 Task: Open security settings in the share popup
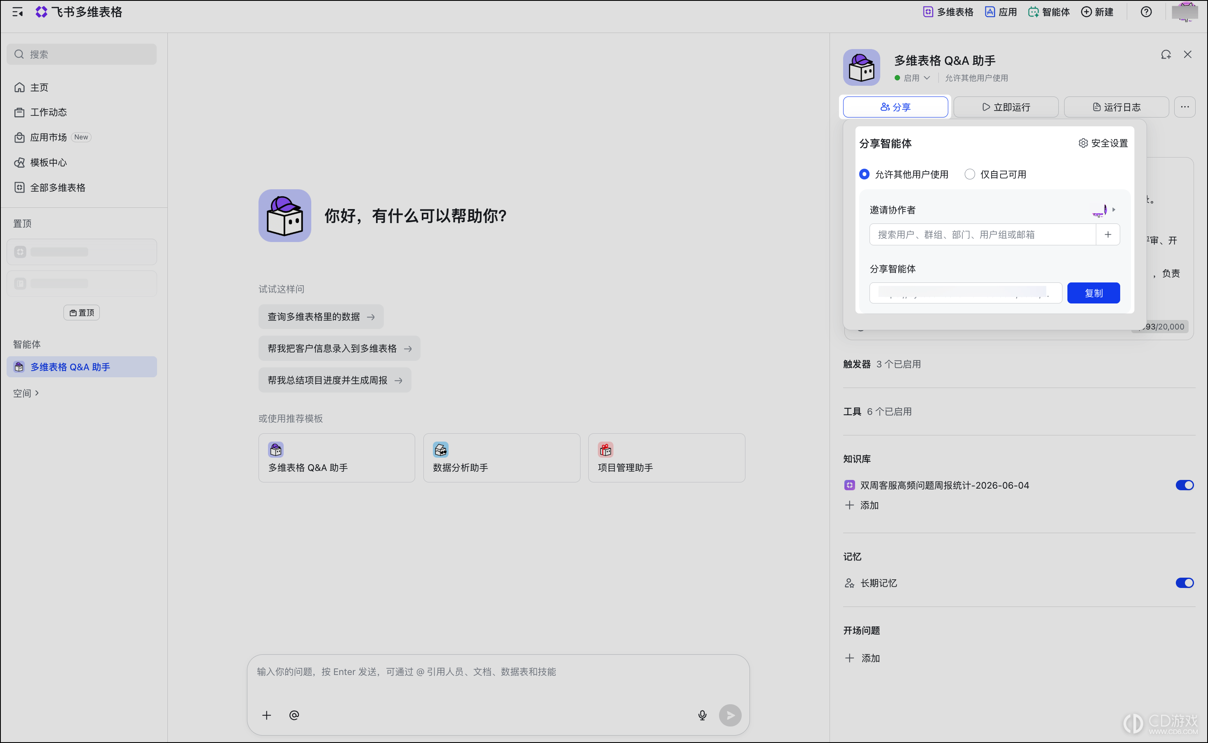[x=1103, y=143]
